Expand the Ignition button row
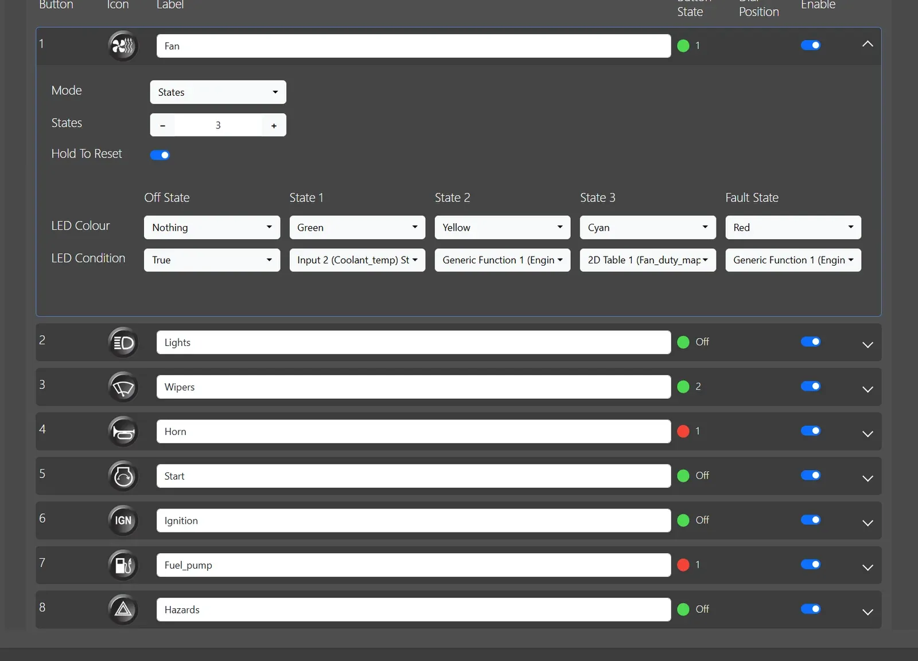Screen dimensions: 918x661 pos(868,523)
